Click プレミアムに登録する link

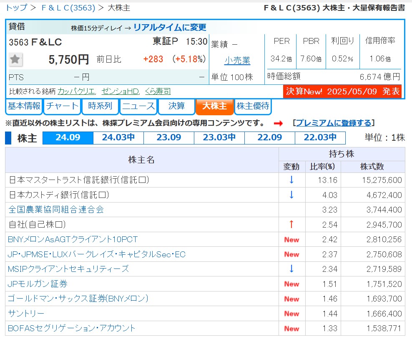334,123
